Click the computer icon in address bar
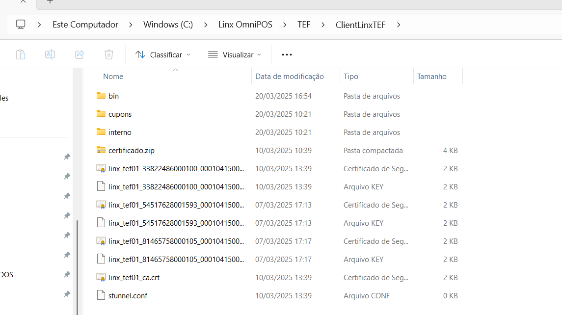The width and height of the screenshot is (562, 315). (x=21, y=25)
